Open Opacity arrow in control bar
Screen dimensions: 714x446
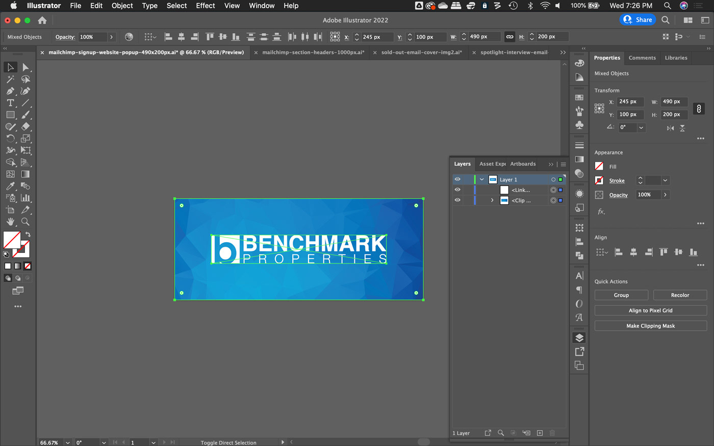[111, 37]
